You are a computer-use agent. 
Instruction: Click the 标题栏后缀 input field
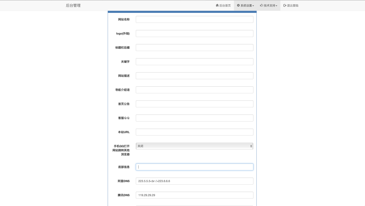tap(194, 47)
